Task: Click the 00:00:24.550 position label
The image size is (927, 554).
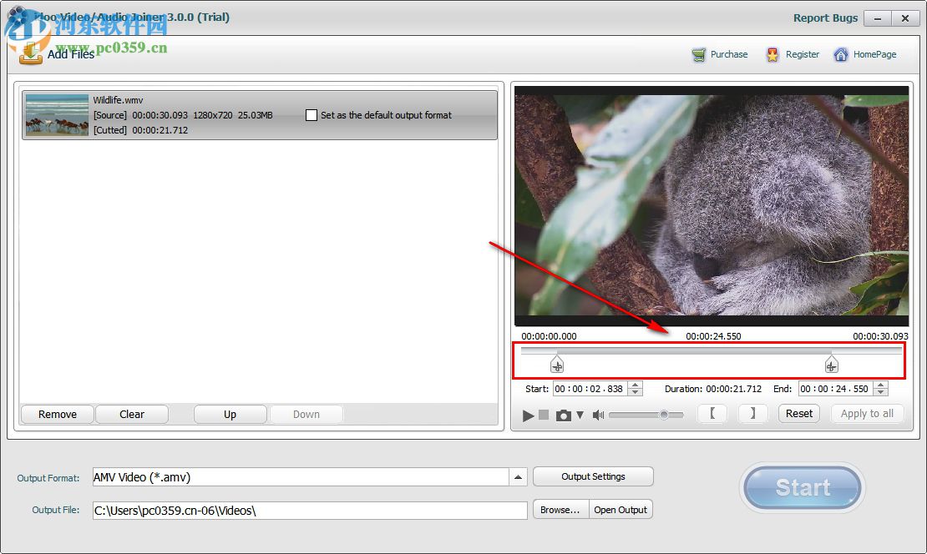Action: (x=713, y=336)
